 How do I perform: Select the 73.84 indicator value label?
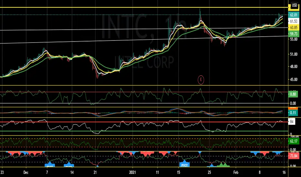(x=294, y=156)
